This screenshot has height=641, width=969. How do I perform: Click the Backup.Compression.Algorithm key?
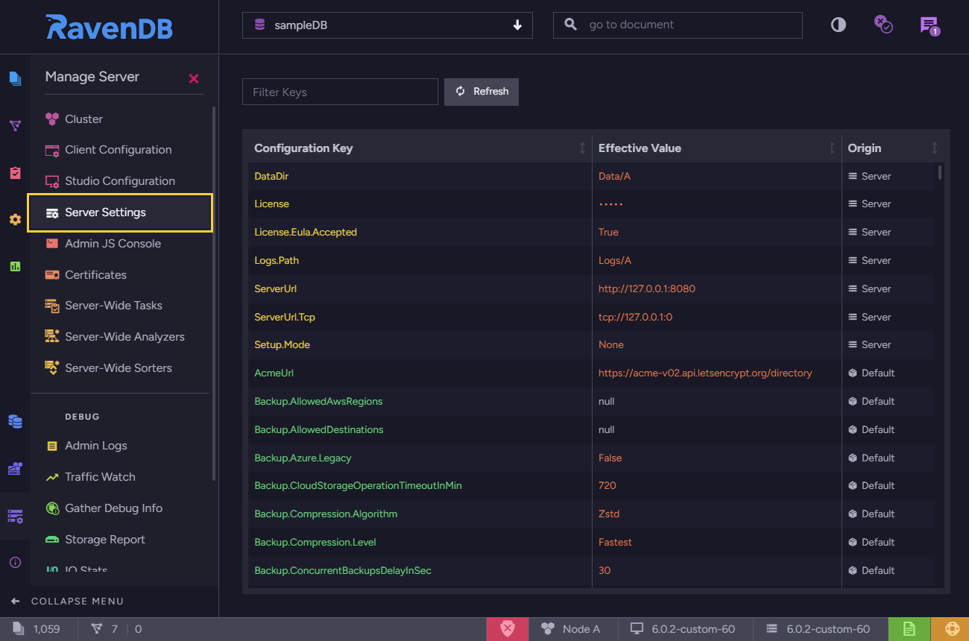[x=326, y=514]
